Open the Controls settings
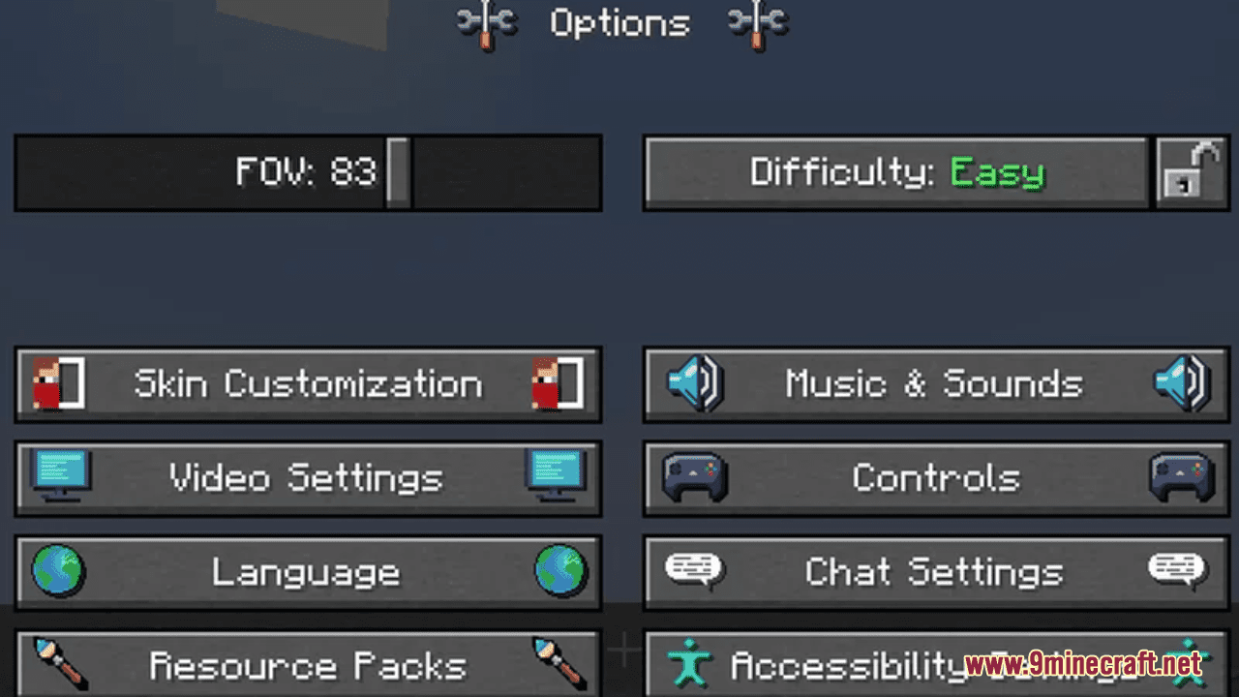 pos(936,478)
